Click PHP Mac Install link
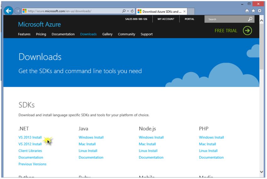267x179 pixels. coord(207,144)
